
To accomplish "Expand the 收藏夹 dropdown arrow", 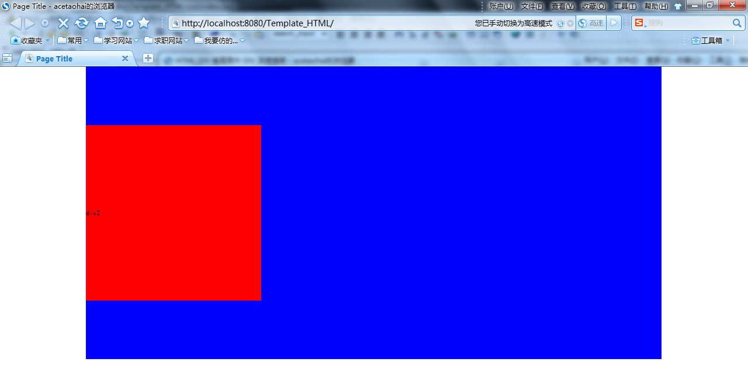I will (48, 41).
